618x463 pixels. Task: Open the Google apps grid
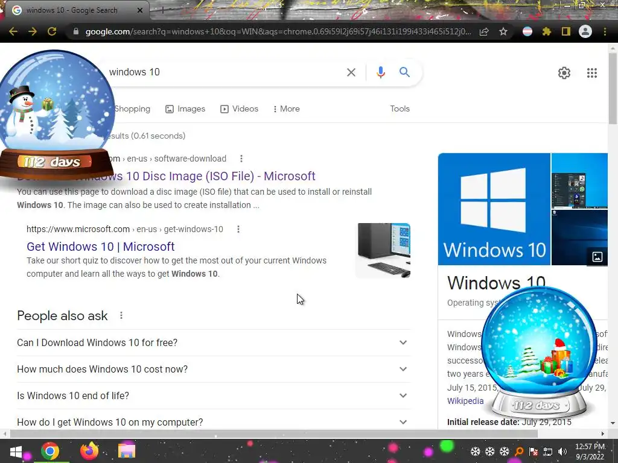591,73
